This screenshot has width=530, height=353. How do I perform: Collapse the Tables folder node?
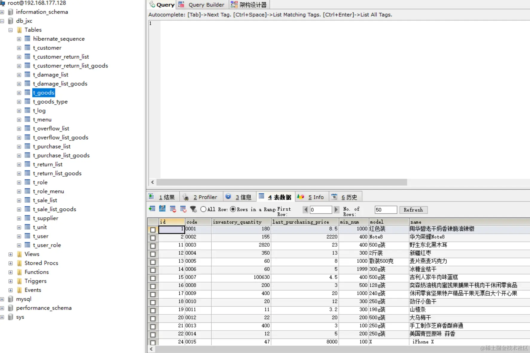coord(10,30)
